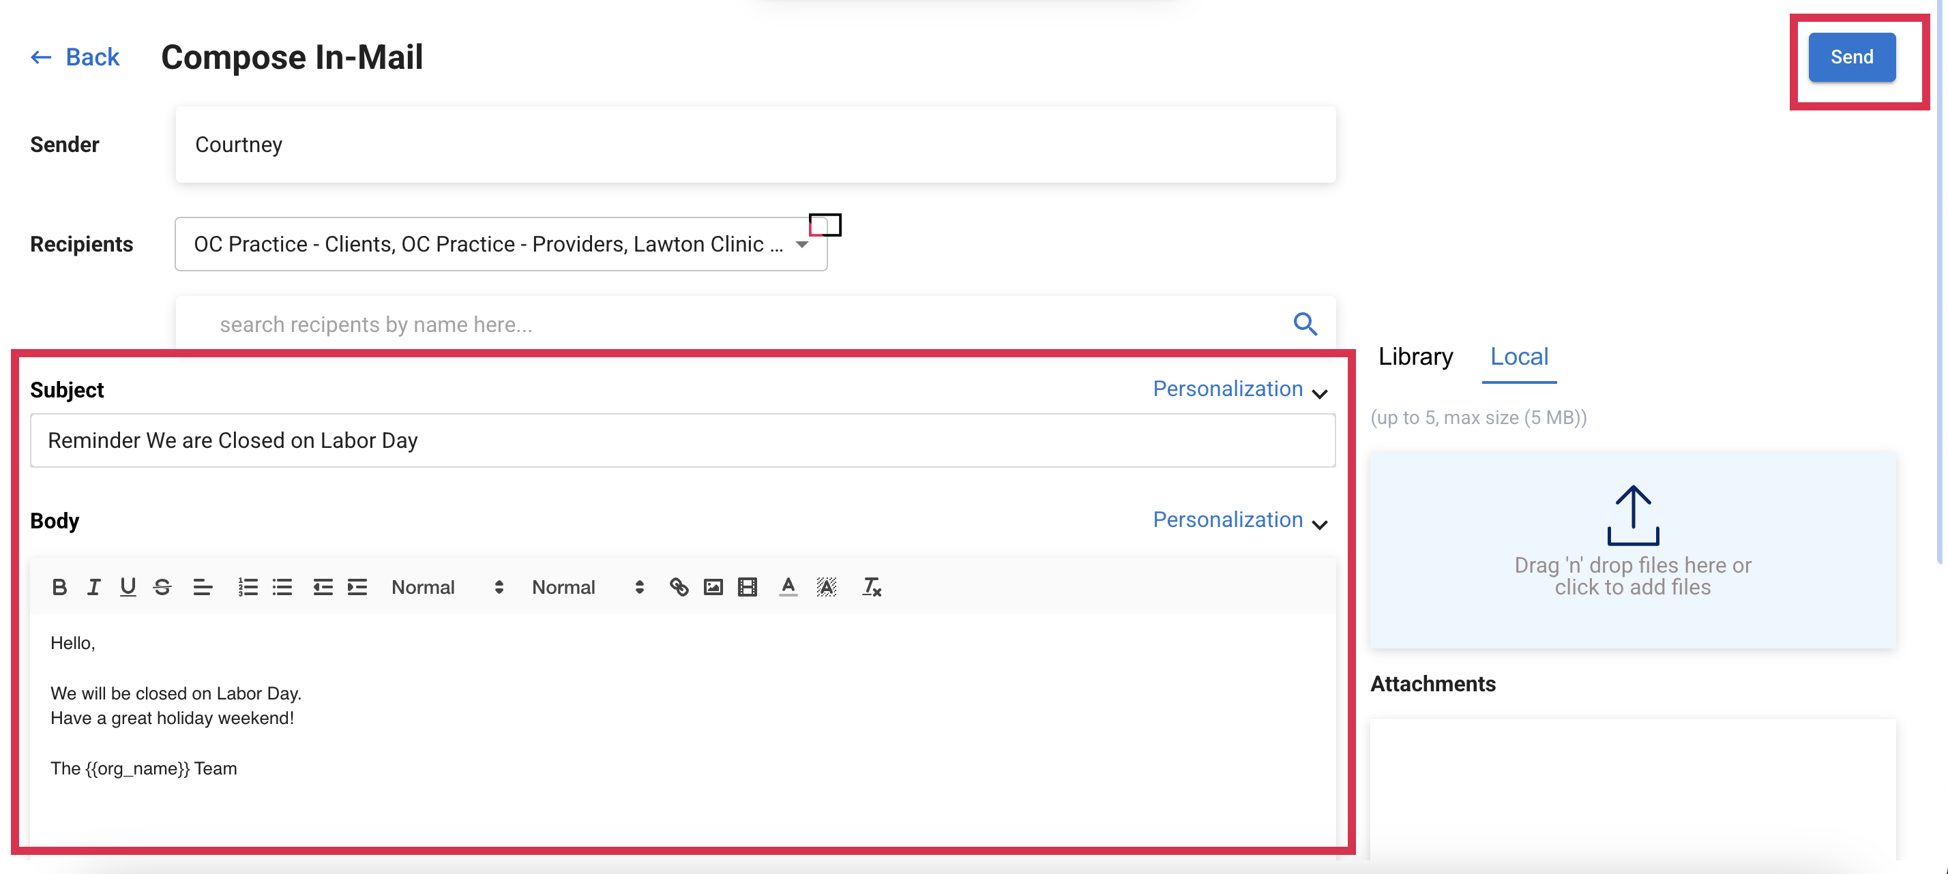Insert a bulleted list
1948x874 pixels.
click(x=282, y=587)
